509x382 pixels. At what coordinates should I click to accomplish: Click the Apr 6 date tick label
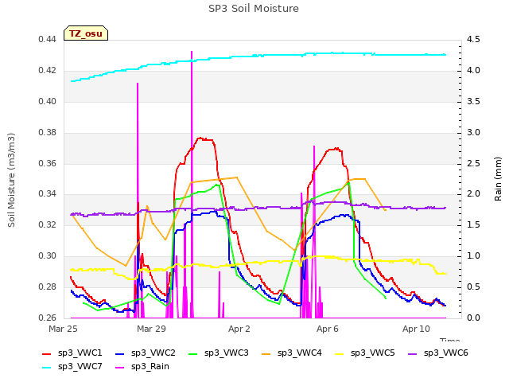pos(328,329)
